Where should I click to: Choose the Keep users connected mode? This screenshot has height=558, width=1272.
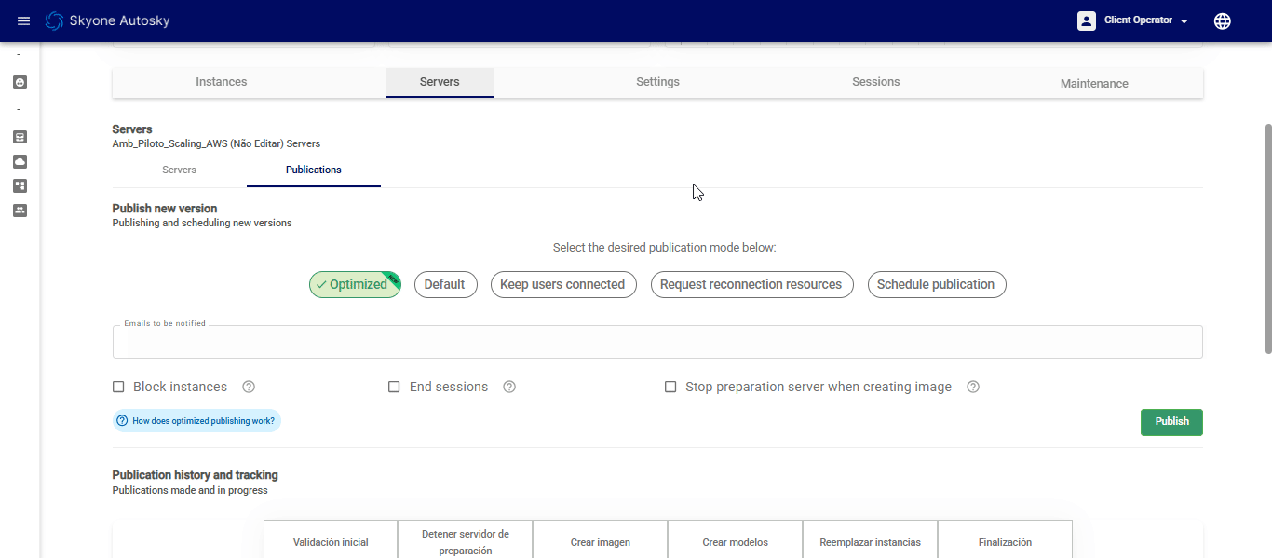(562, 285)
